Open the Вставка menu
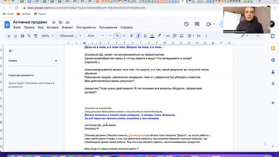Image resolution: width=279 pixels, height=157 pixels. (x=52, y=27)
